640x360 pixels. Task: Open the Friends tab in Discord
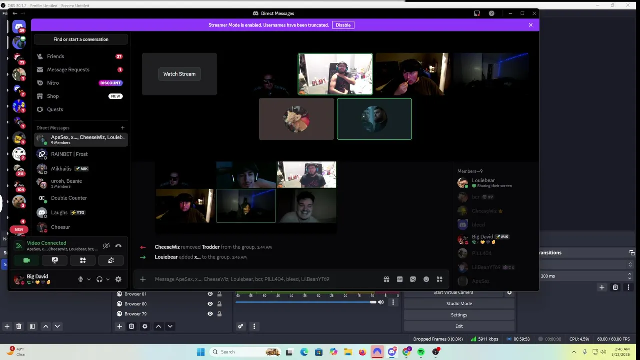click(x=80, y=56)
